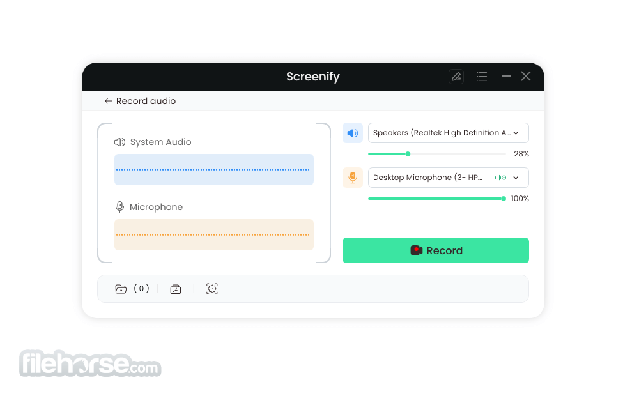Click the System Audio speaker label icon
This screenshot has height=396, width=639.
[119, 142]
